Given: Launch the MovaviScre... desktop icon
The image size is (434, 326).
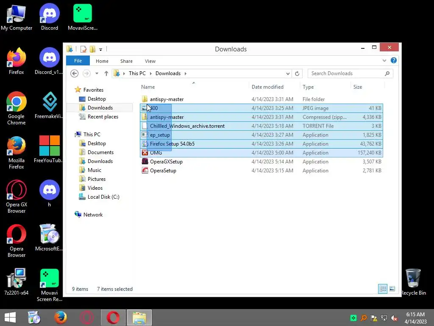Looking at the screenshot, I should pos(83,17).
